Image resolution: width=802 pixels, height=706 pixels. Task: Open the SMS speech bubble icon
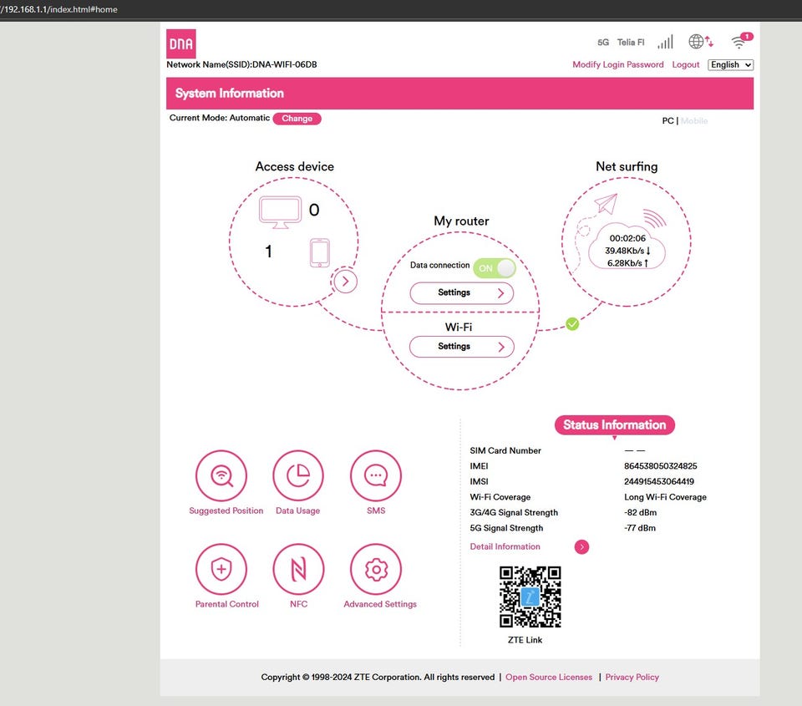376,475
